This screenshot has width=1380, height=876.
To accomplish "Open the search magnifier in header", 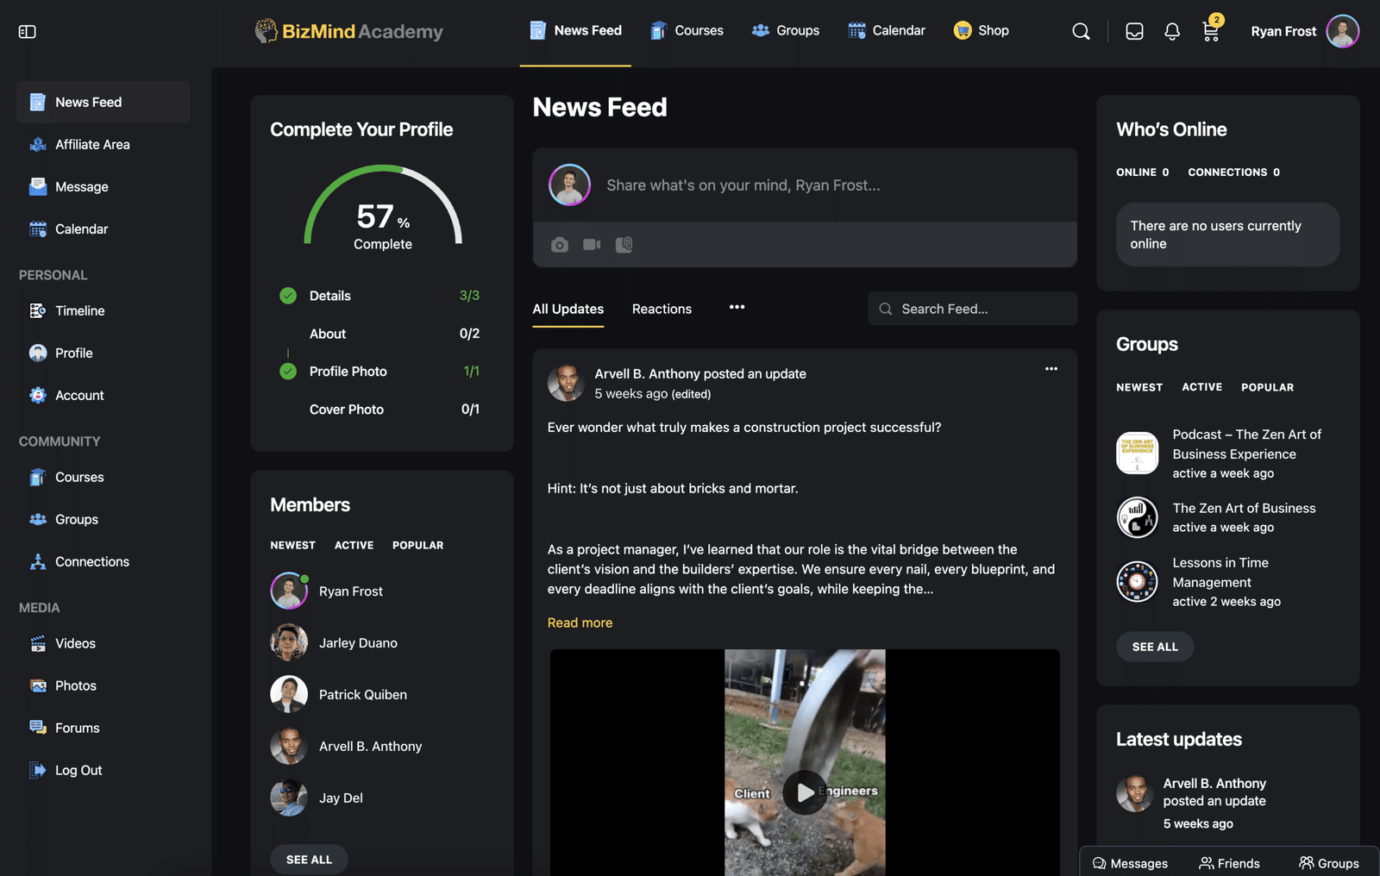I will point(1081,32).
